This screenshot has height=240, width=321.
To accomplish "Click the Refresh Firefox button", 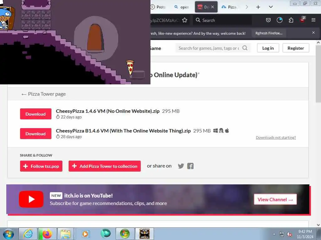I will (269, 33).
